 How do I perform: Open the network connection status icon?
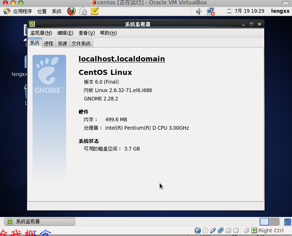(x=211, y=11)
